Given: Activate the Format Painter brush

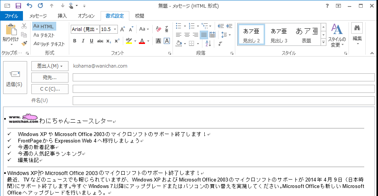Looking at the screenshot, I should 24,43.
